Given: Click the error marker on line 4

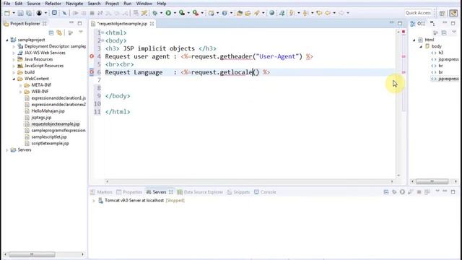Looking at the screenshot, I should click(x=92, y=56).
